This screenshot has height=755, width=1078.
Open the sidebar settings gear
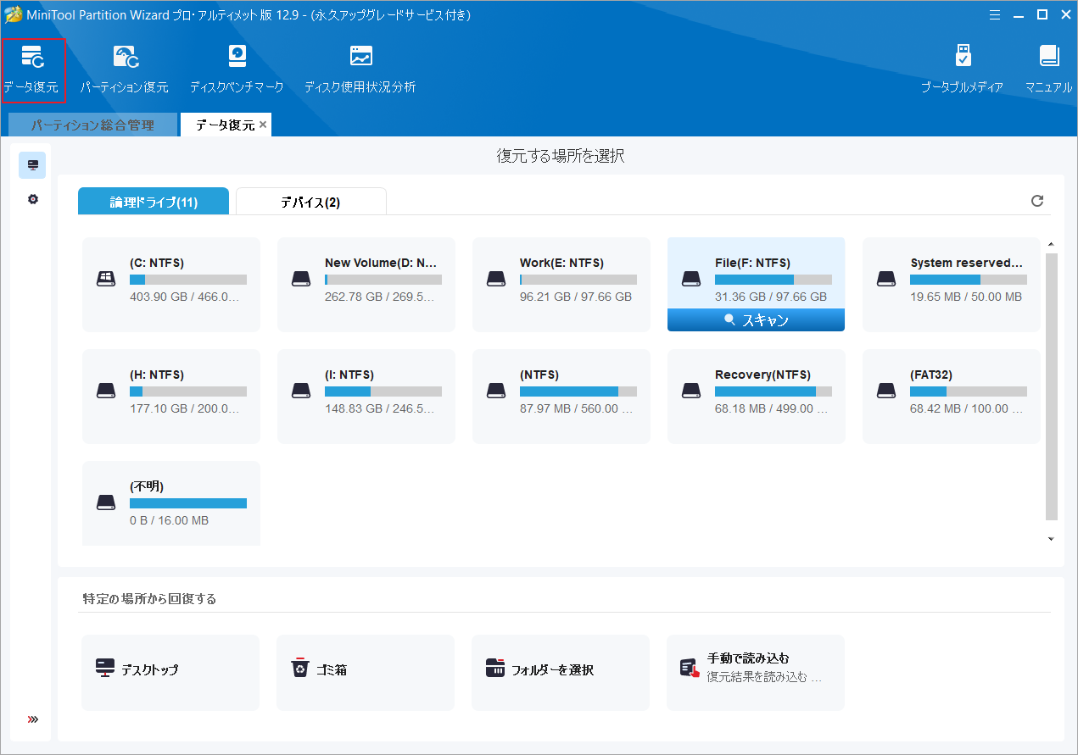[33, 199]
